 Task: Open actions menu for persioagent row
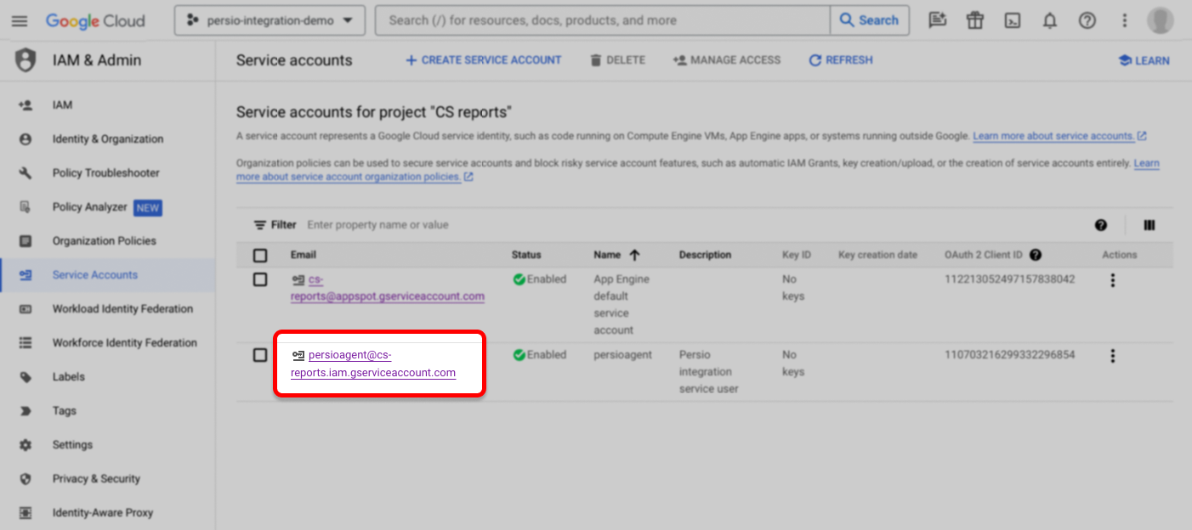pos(1112,356)
